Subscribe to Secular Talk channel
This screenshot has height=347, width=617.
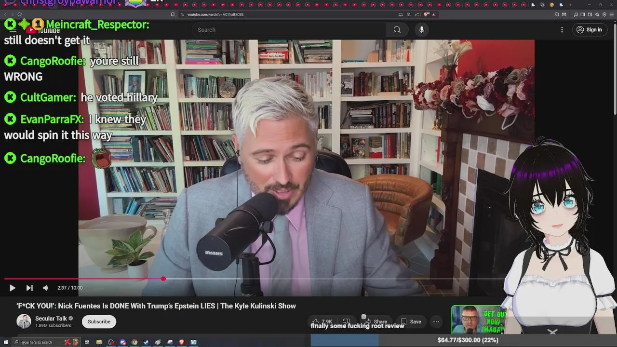coord(99,321)
